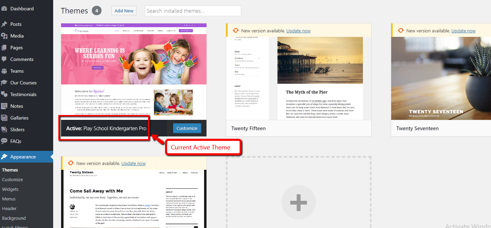
Task: Click the update icon on Twenty Seventeen
Action: [401, 31]
